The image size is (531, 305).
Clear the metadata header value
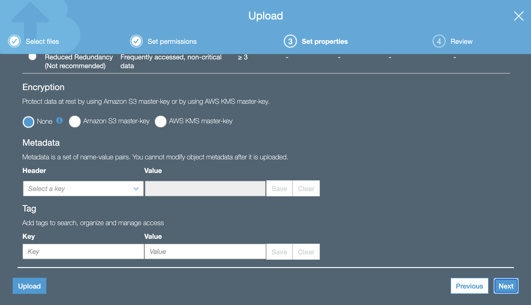[306, 189]
